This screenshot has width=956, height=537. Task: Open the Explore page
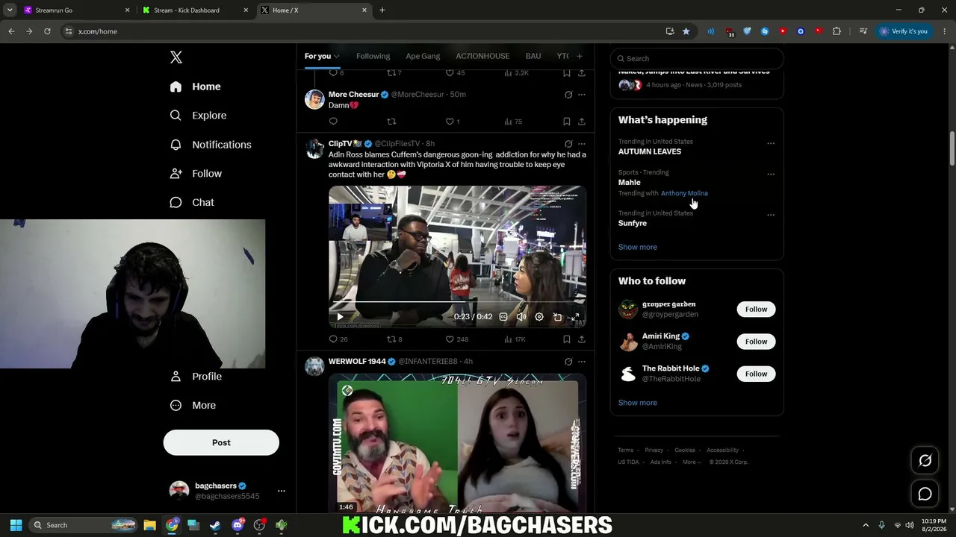pyautogui.click(x=198, y=116)
